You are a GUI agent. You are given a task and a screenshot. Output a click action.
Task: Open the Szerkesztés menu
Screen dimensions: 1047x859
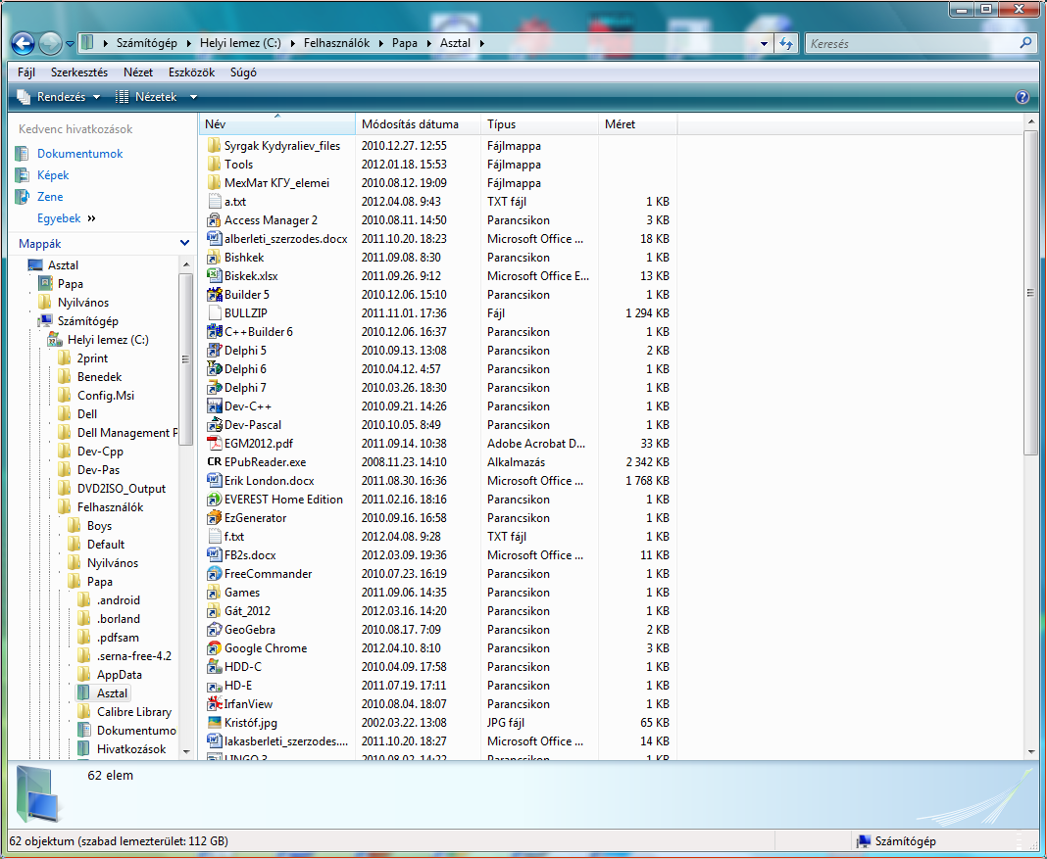coord(79,72)
